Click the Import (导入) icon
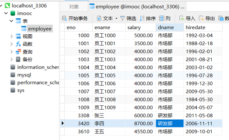Viewport: 229px width, 140px height. click(x=182, y=19)
